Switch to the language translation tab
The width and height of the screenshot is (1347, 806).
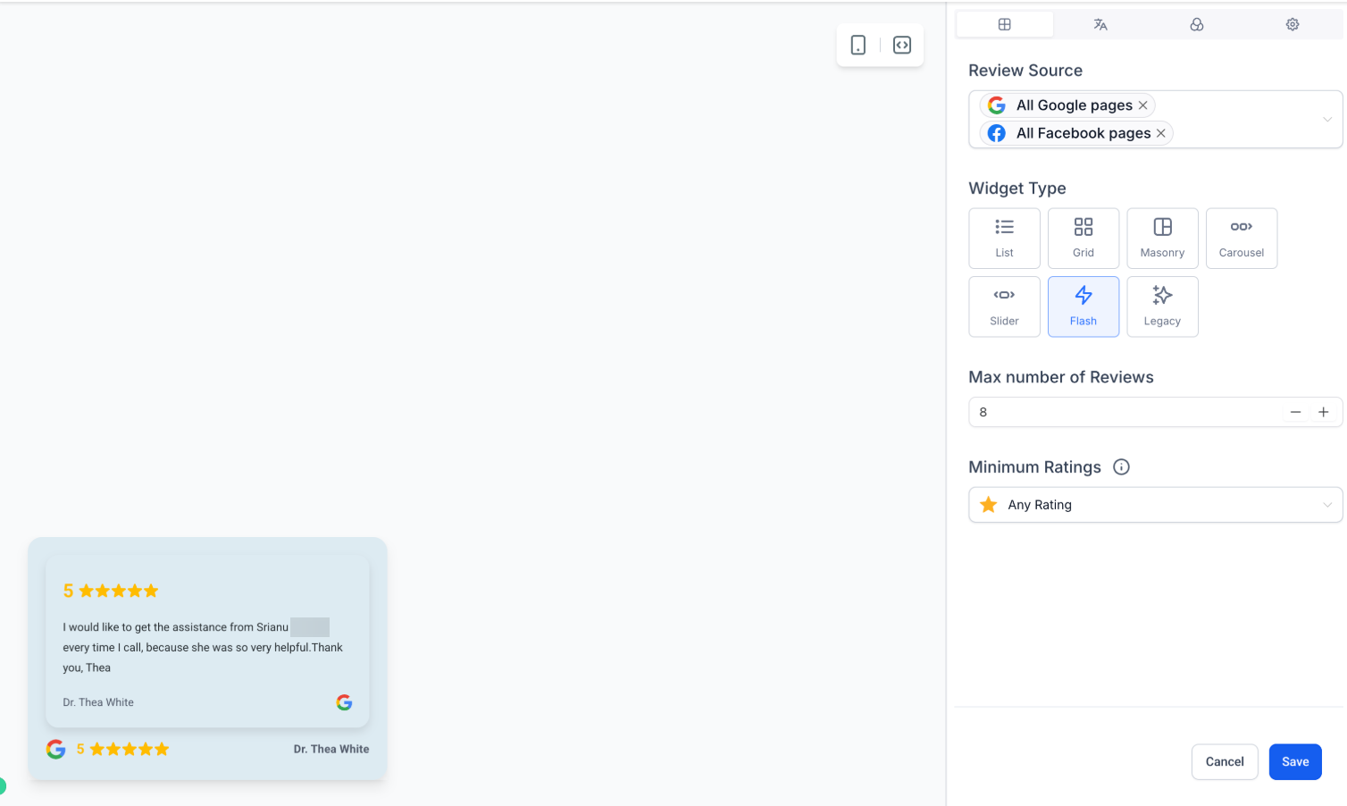pyautogui.click(x=1100, y=25)
